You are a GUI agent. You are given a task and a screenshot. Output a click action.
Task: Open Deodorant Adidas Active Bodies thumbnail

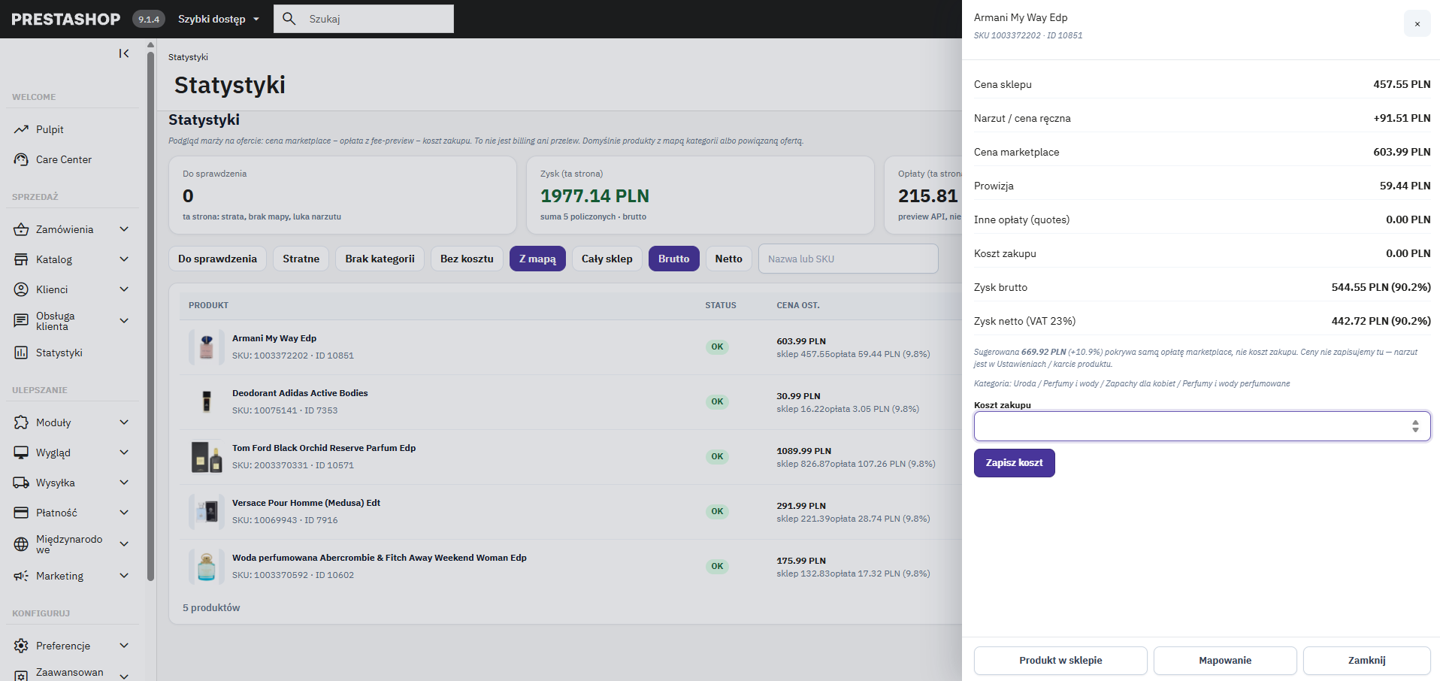pyautogui.click(x=207, y=401)
